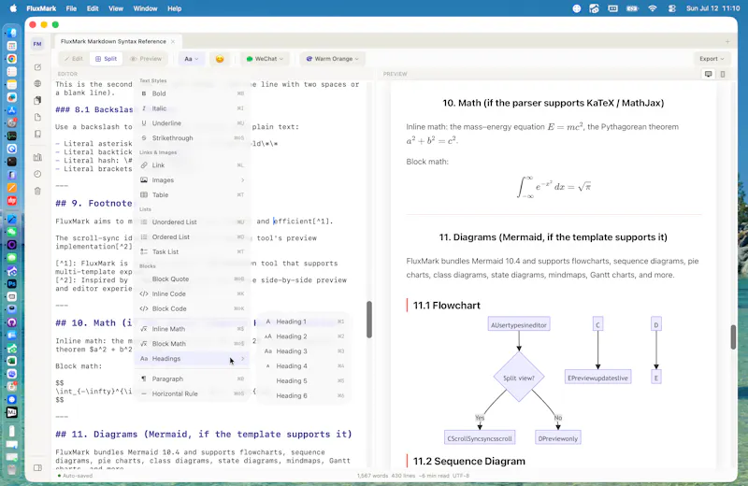Click the 'Split view?' flowchart node
Image resolution: width=748 pixels, height=486 pixels.
[x=519, y=378]
